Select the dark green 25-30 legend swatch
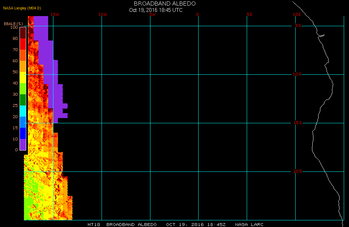The image size is (349, 227). 23,100
